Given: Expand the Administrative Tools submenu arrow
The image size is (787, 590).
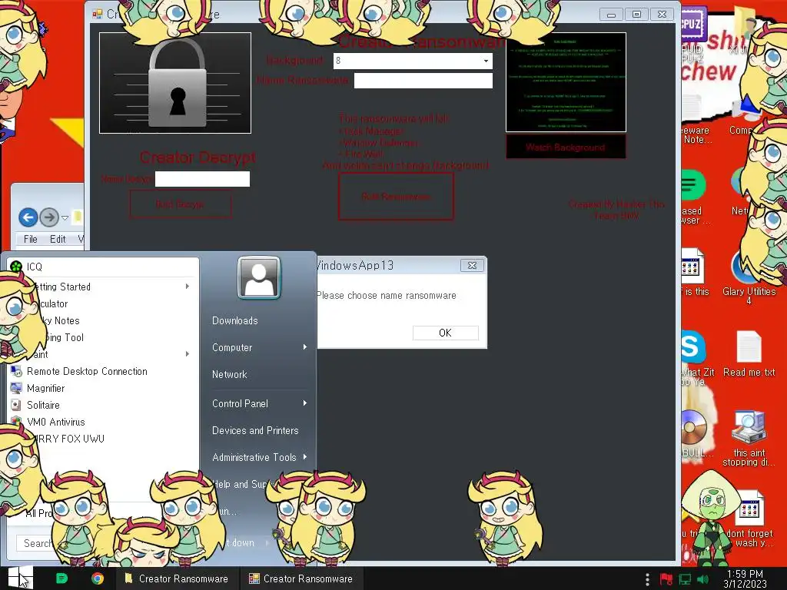Looking at the screenshot, I should (x=304, y=457).
